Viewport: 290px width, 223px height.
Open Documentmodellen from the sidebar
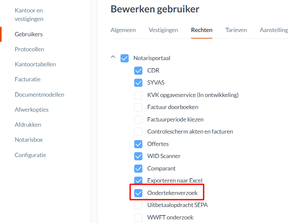[40, 95]
